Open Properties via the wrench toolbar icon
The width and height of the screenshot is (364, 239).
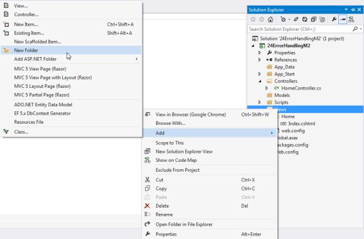334,19
